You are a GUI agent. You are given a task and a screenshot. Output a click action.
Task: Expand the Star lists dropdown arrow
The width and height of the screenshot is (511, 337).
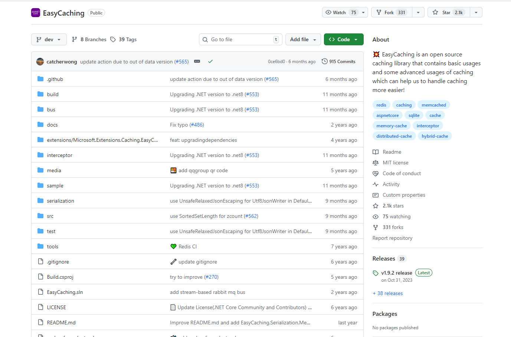coord(476,13)
